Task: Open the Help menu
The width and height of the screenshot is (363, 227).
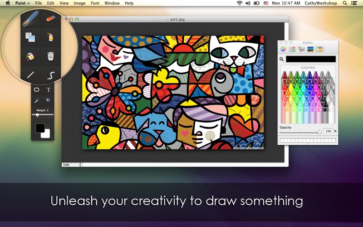Action: tap(129, 3)
